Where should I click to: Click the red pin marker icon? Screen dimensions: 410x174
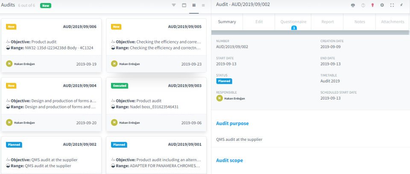[x=372, y=5]
